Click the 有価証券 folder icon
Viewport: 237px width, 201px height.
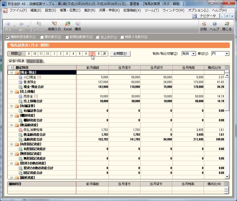coord(17,106)
